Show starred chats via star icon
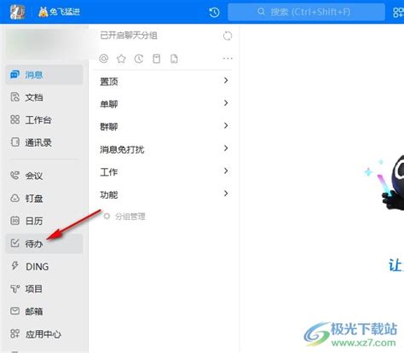Viewport: 404px width, 353px height. click(x=121, y=59)
